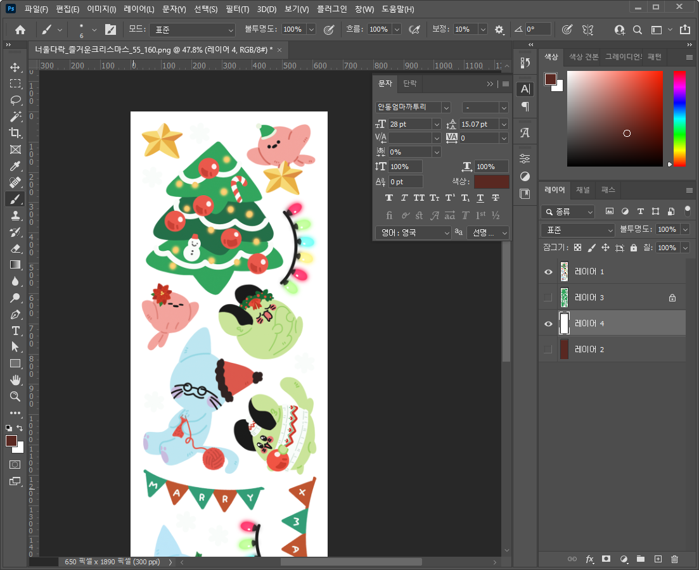Screen dimensions: 699x570
Task: Open leading 15.07 pt dropdown
Action: (x=504, y=124)
